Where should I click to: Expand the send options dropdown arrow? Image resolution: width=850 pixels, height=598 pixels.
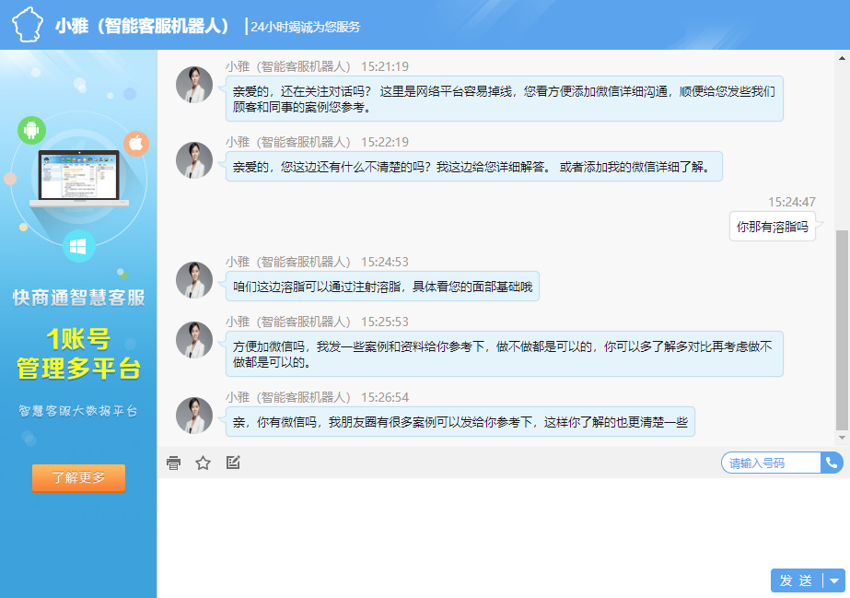coord(834,580)
